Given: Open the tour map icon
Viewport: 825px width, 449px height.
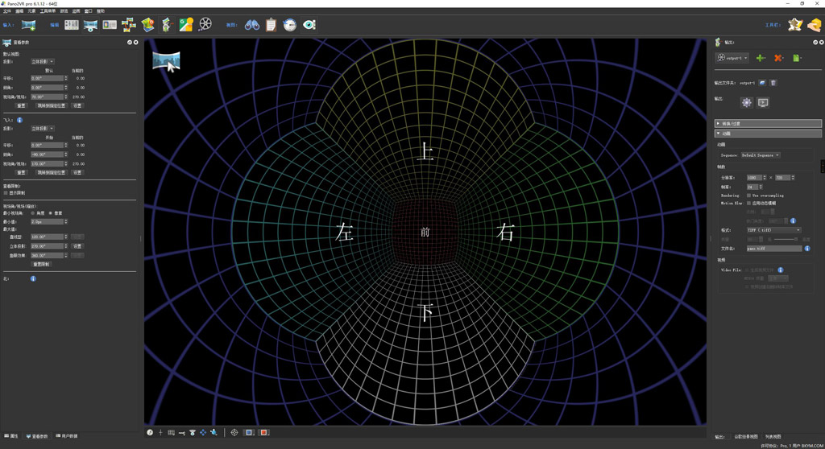Looking at the screenshot, I should 148,25.
